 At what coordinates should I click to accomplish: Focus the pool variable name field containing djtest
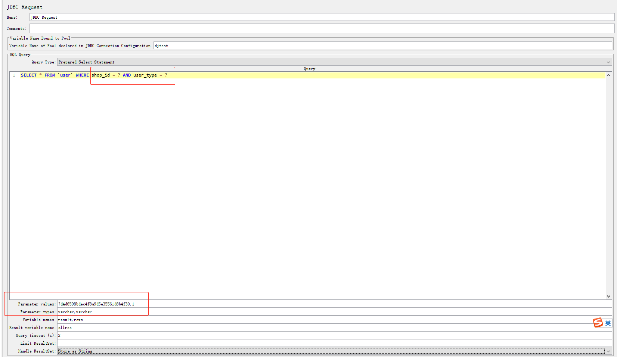(x=382, y=46)
